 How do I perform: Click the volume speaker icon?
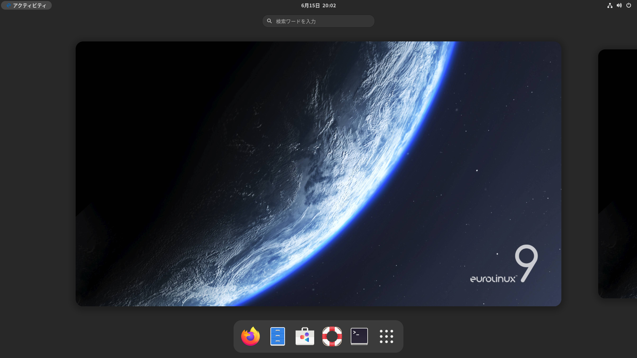point(619,5)
